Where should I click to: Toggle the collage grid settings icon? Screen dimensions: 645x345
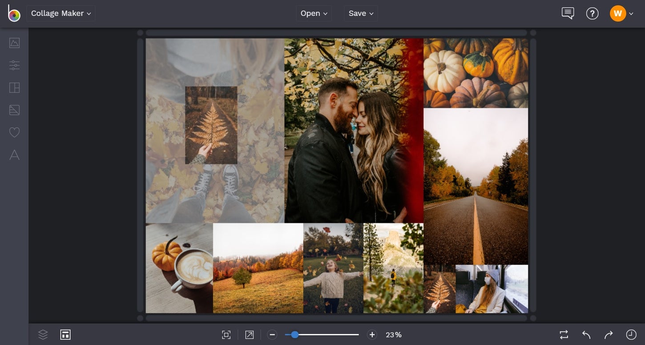pyautogui.click(x=65, y=334)
